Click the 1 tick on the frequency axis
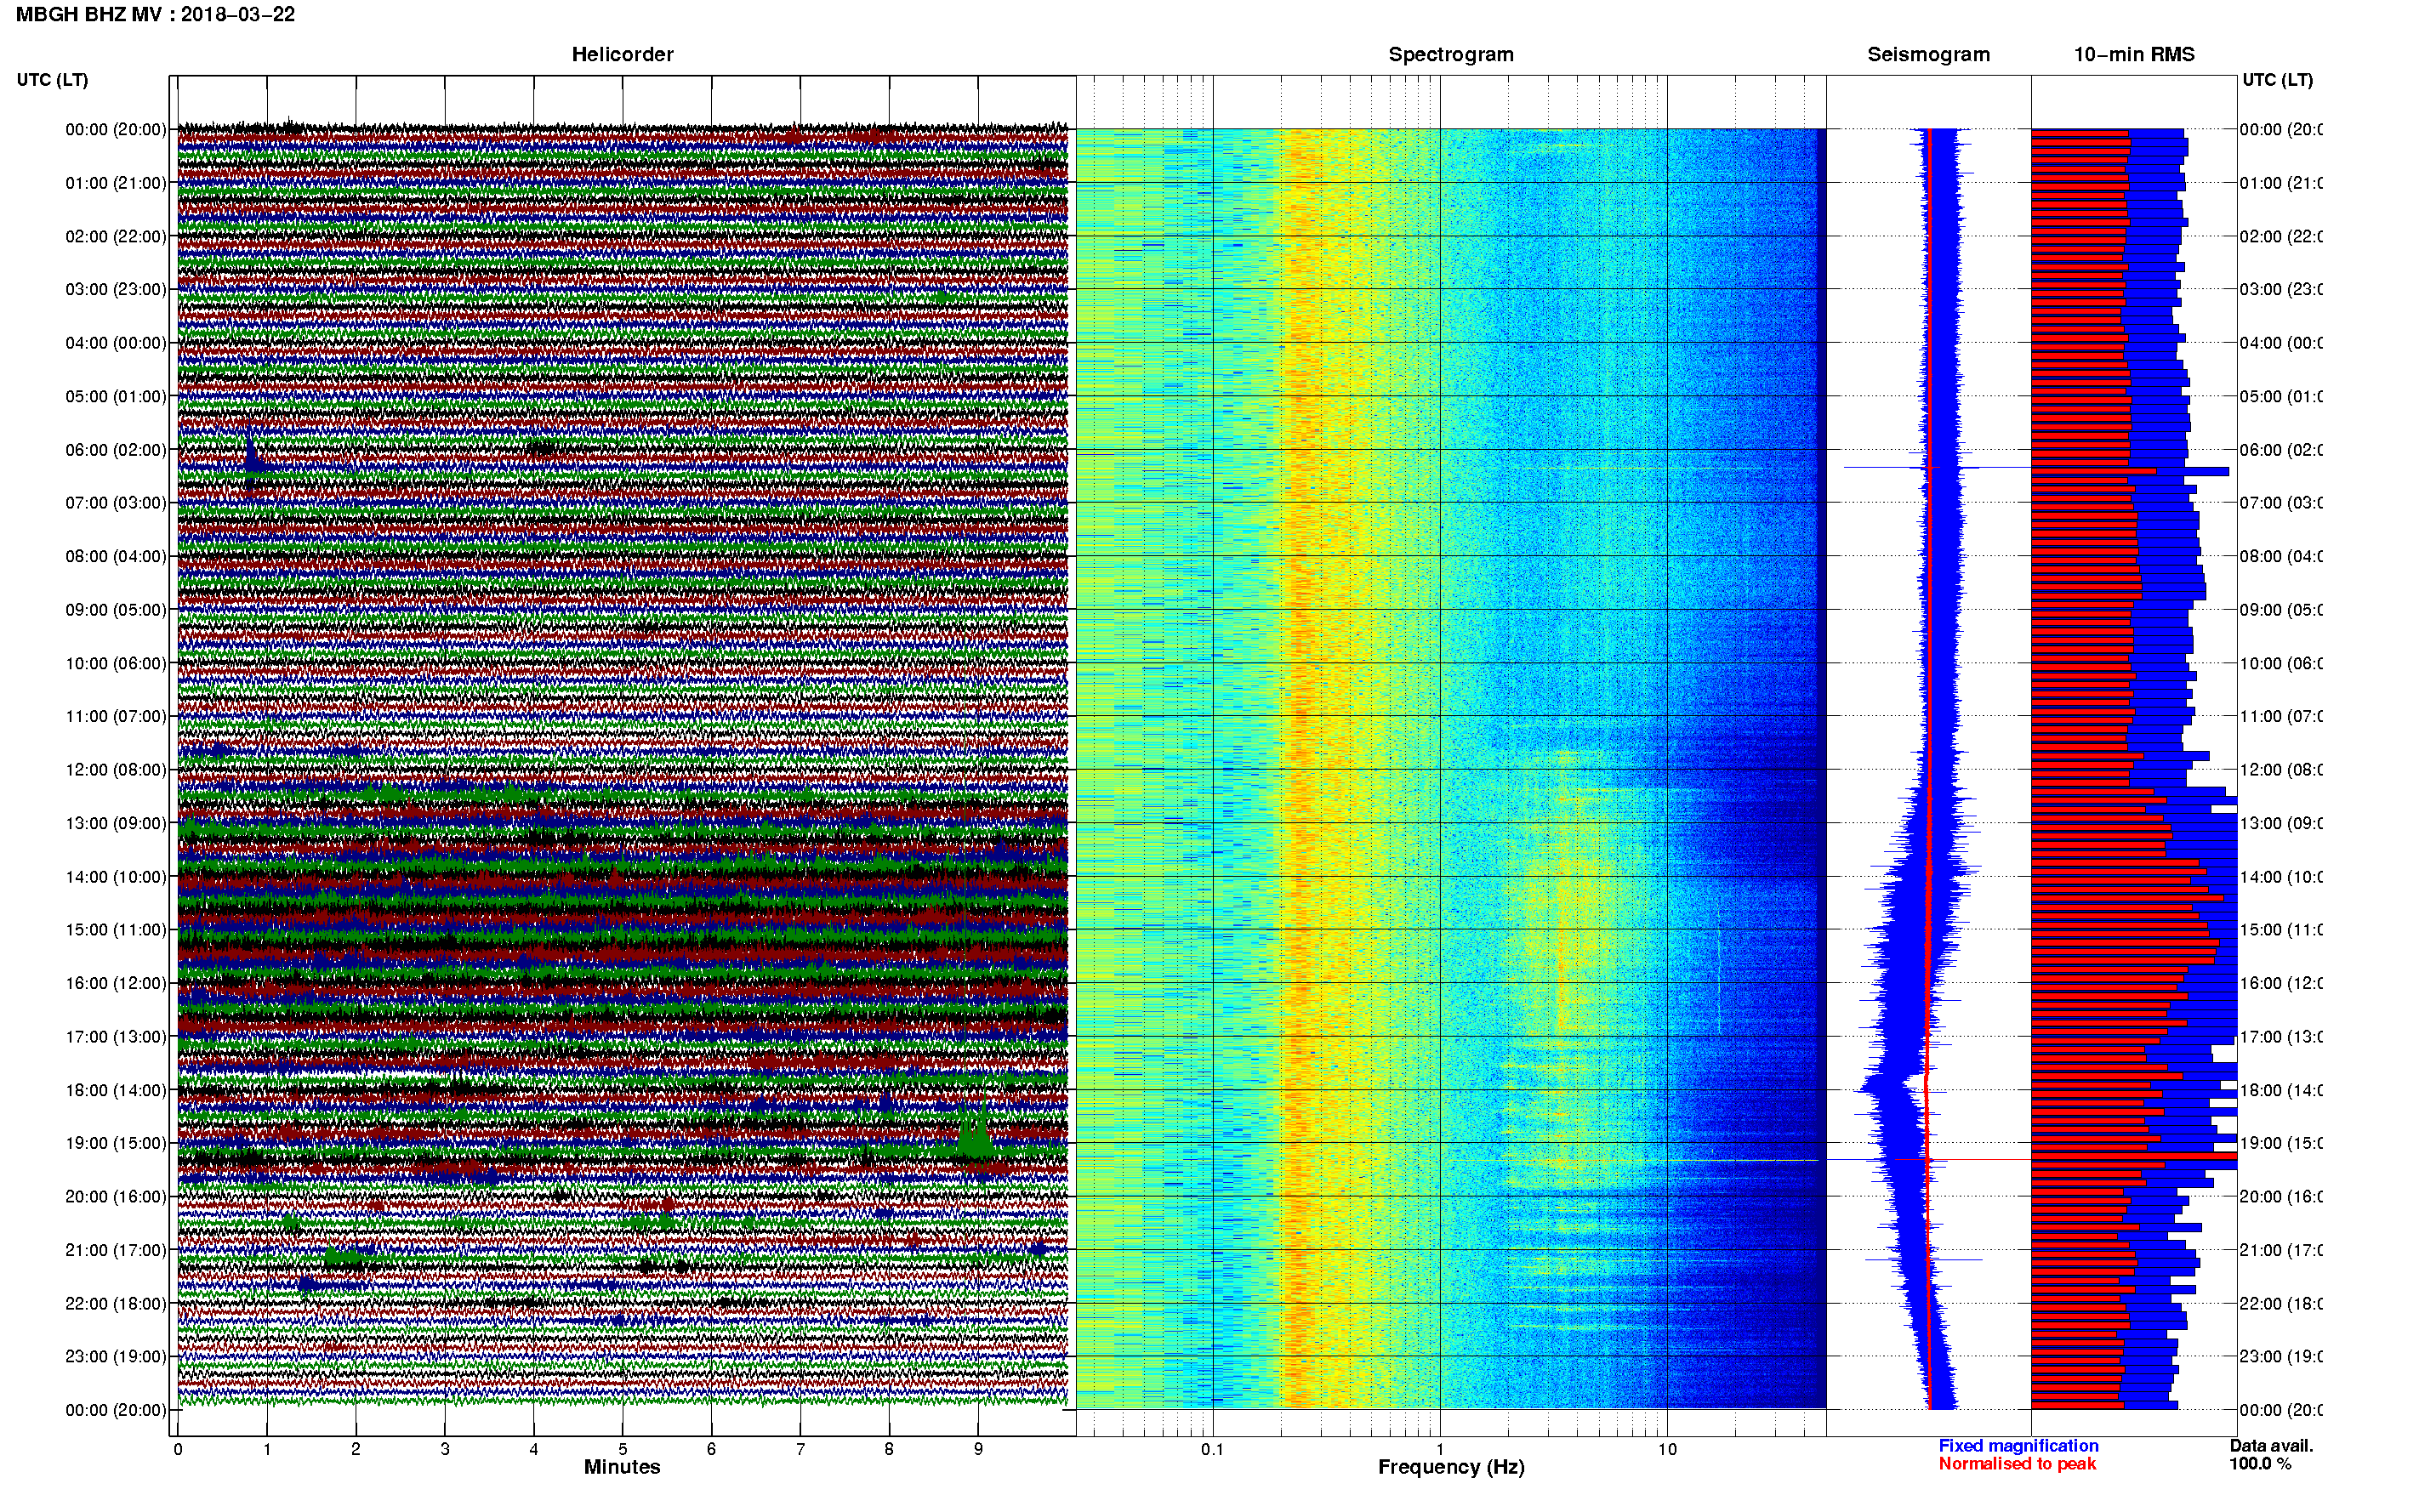This screenshot has height=1512, width=2419. click(1440, 1449)
